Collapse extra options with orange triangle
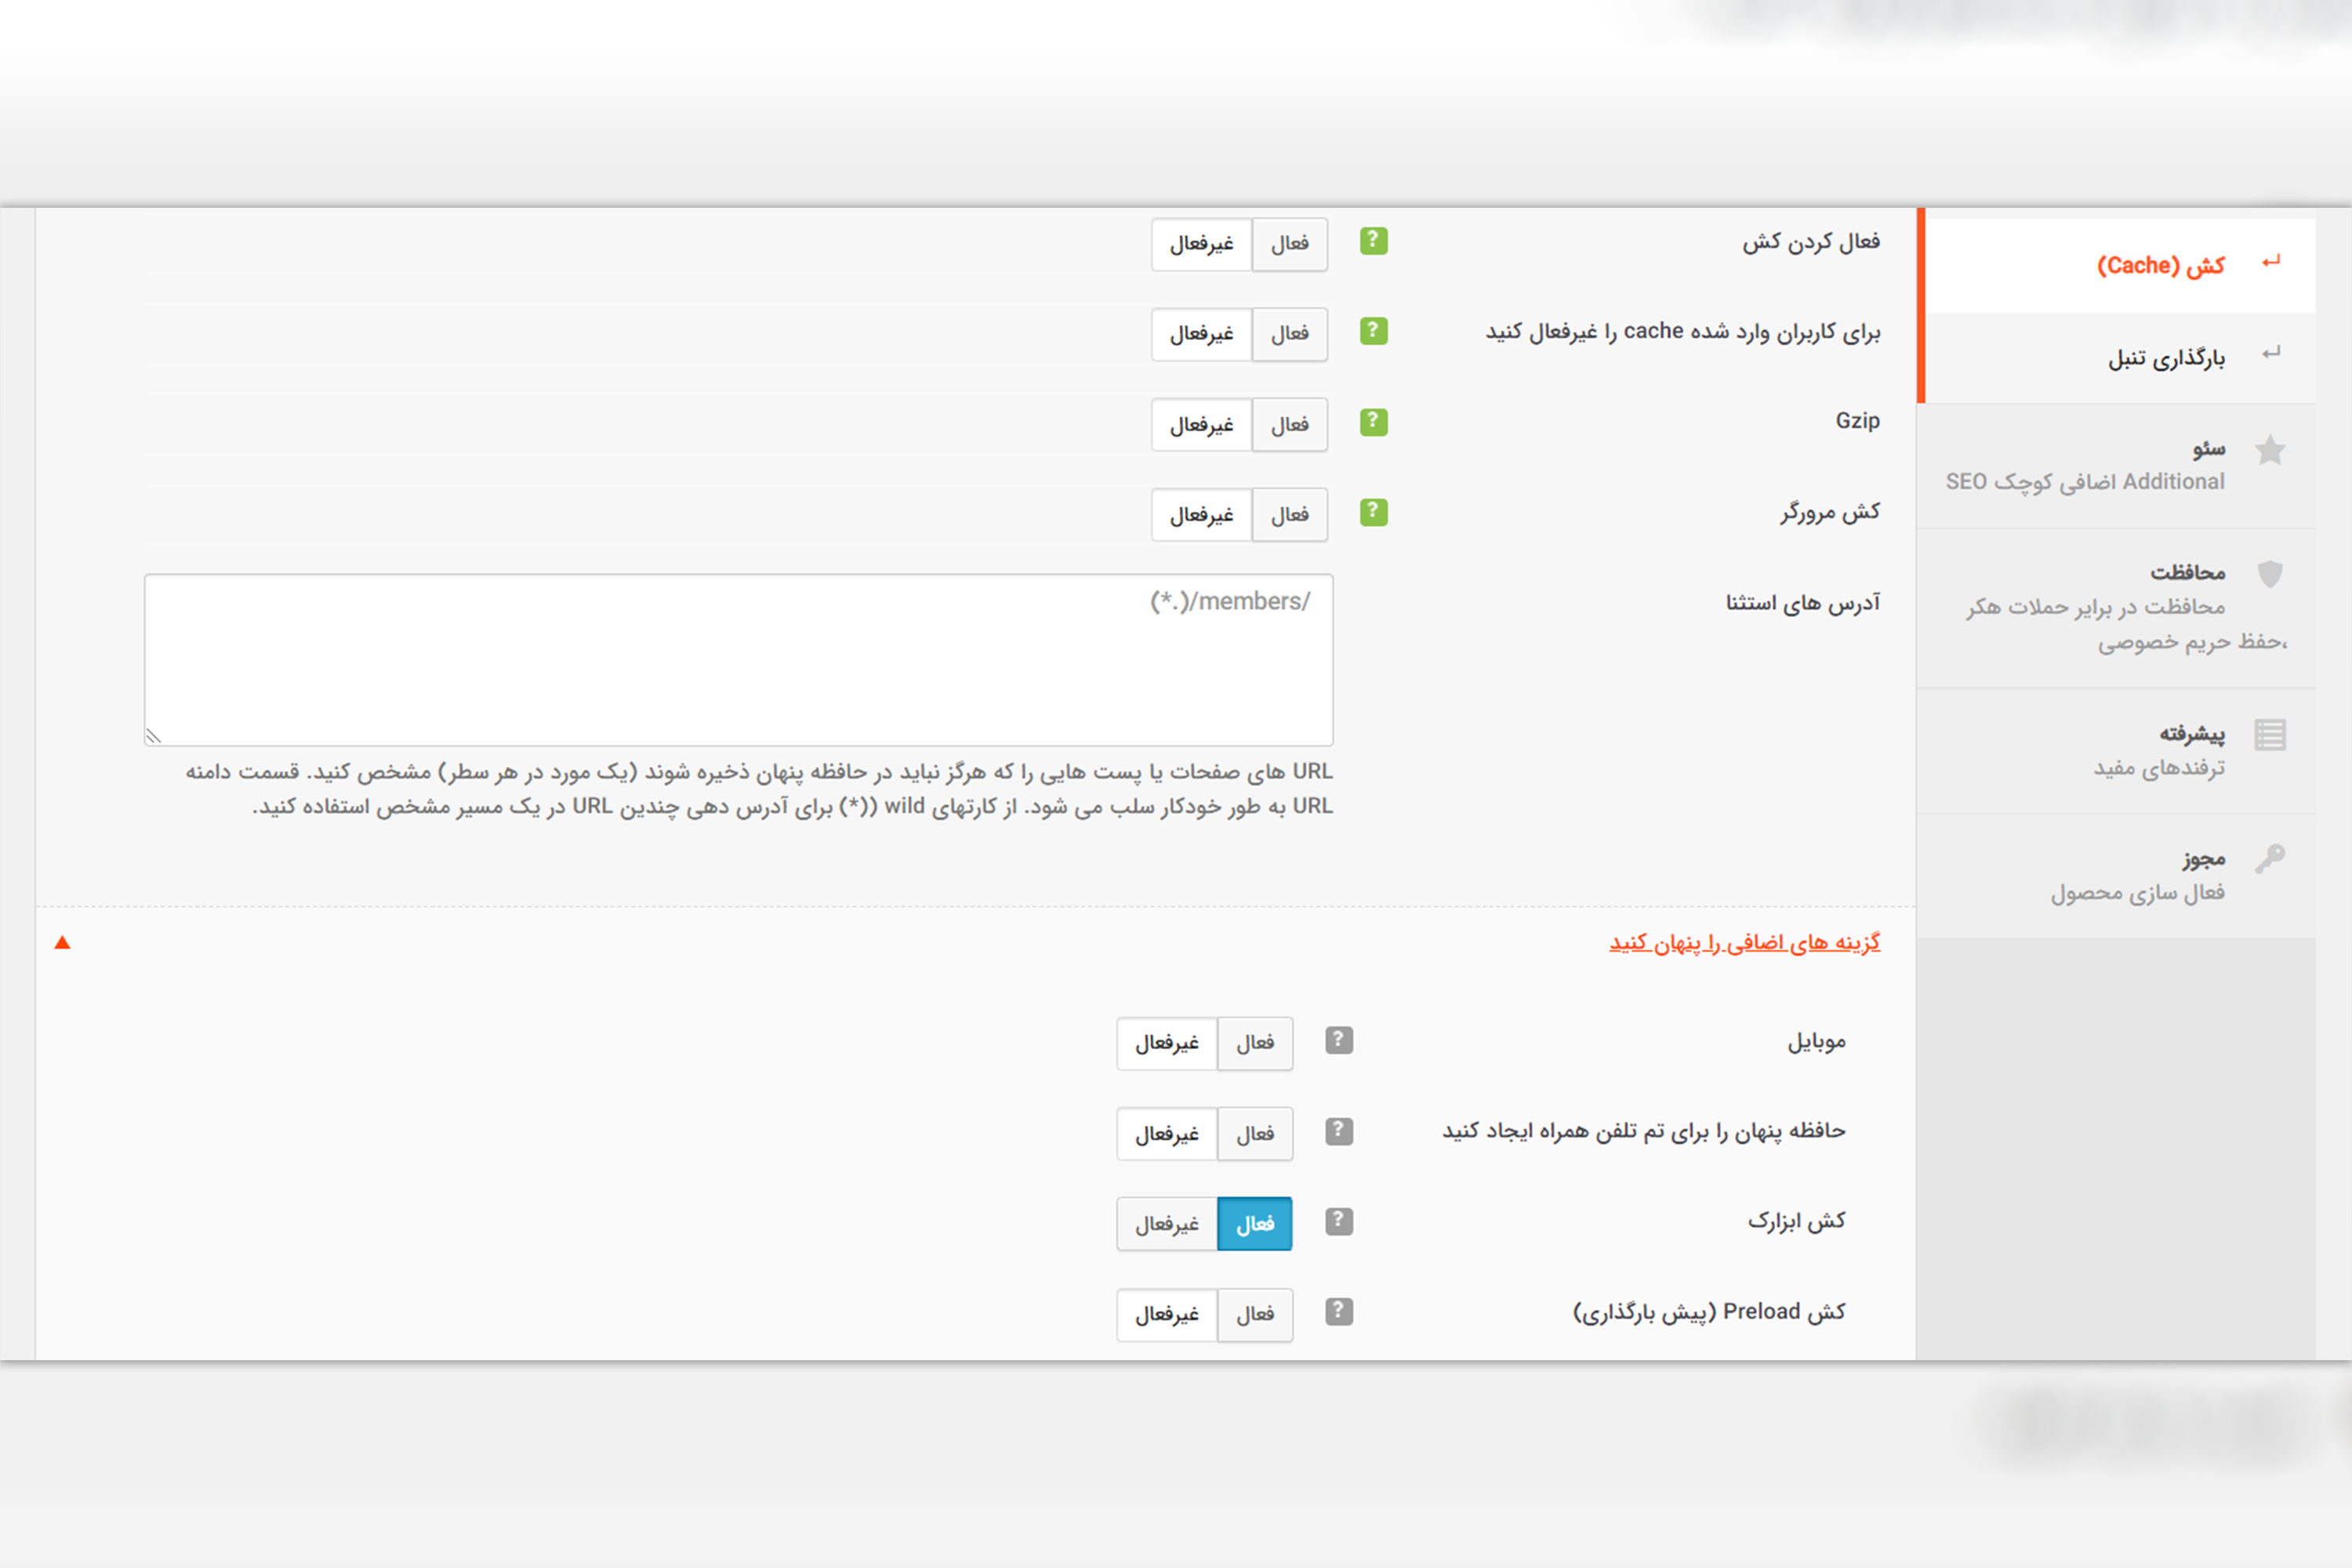 (x=62, y=942)
